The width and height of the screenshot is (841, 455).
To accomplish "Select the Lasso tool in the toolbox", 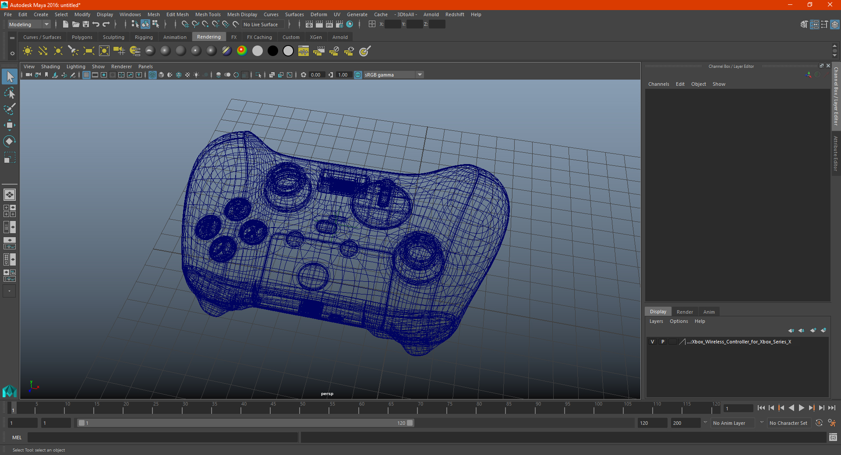I will pos(10,93).
